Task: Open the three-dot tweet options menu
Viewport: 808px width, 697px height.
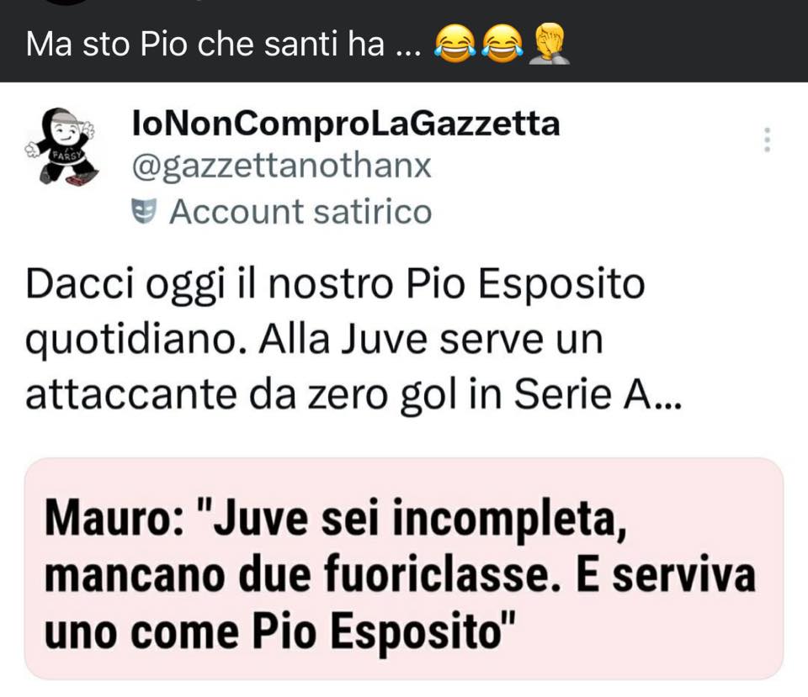Action: coord(768,140)
